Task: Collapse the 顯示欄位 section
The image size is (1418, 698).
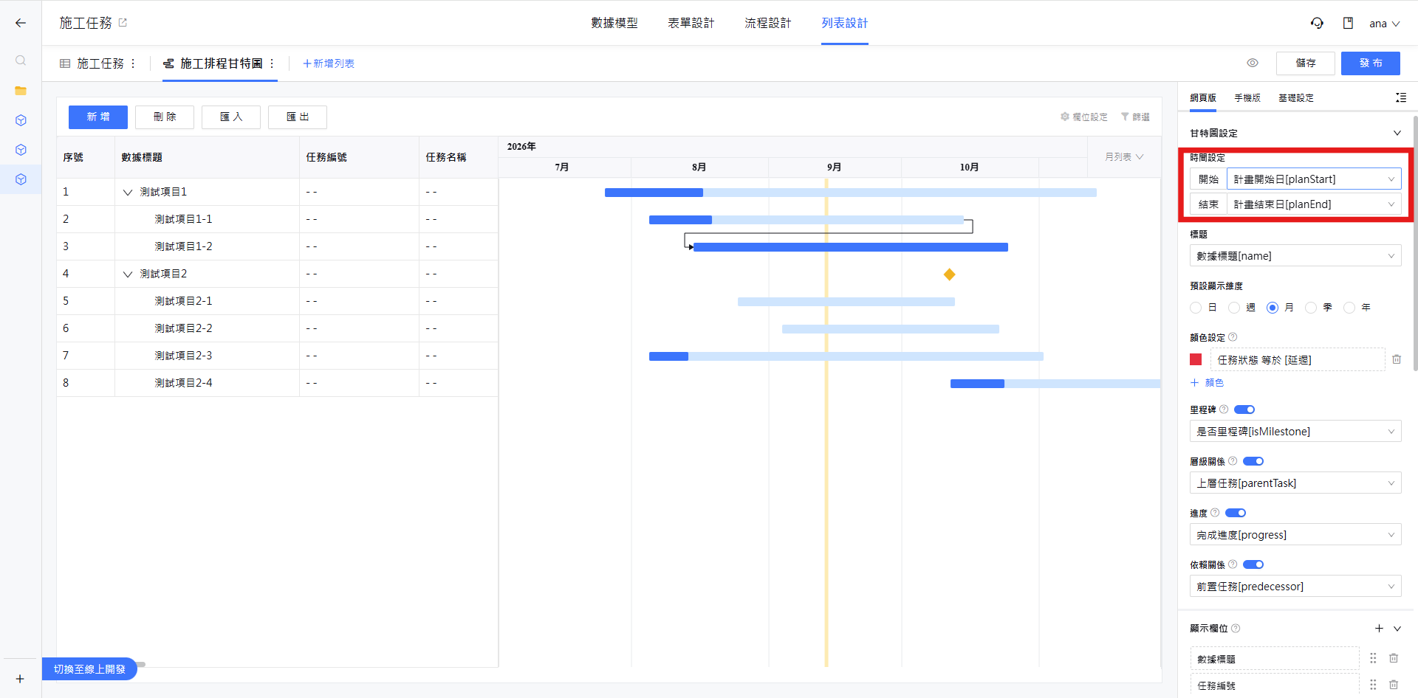Action: click(x=1397, y=629)
